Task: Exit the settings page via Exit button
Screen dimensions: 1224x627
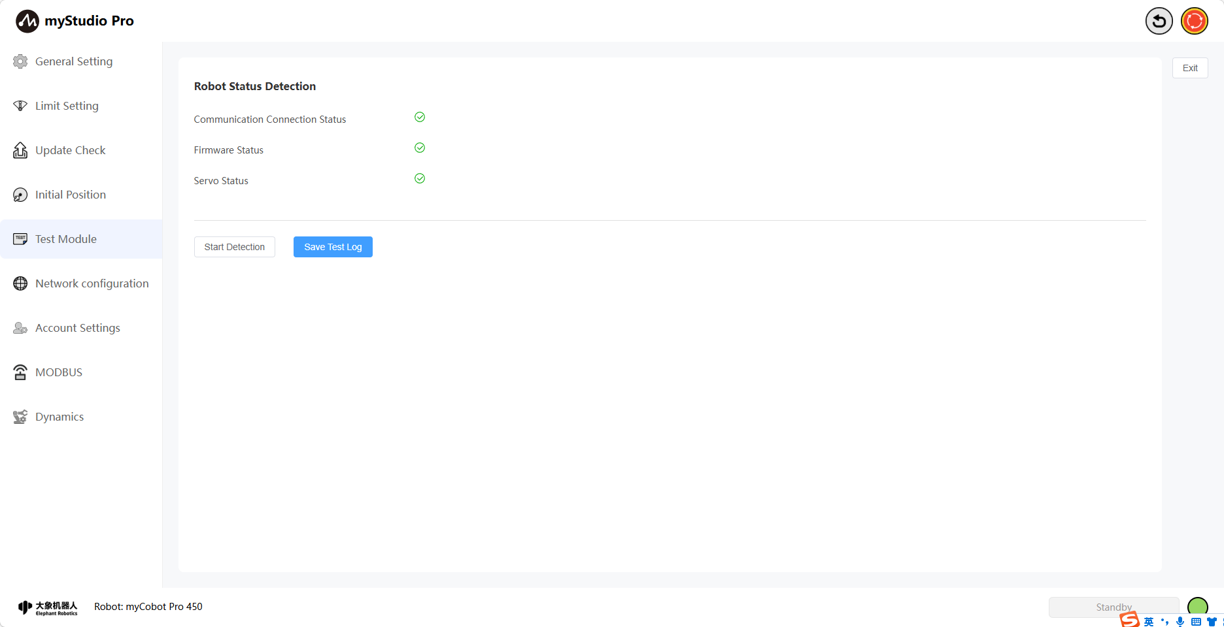Action: (1189, 68)
